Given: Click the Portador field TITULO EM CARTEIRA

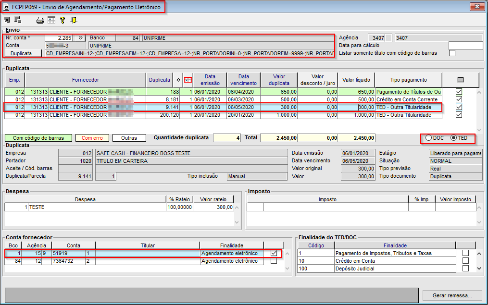Looking at the screenshot, I should click(x=191, y=161).
